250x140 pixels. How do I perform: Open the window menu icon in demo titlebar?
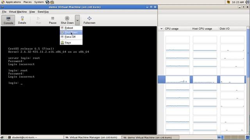pos(2,7)
